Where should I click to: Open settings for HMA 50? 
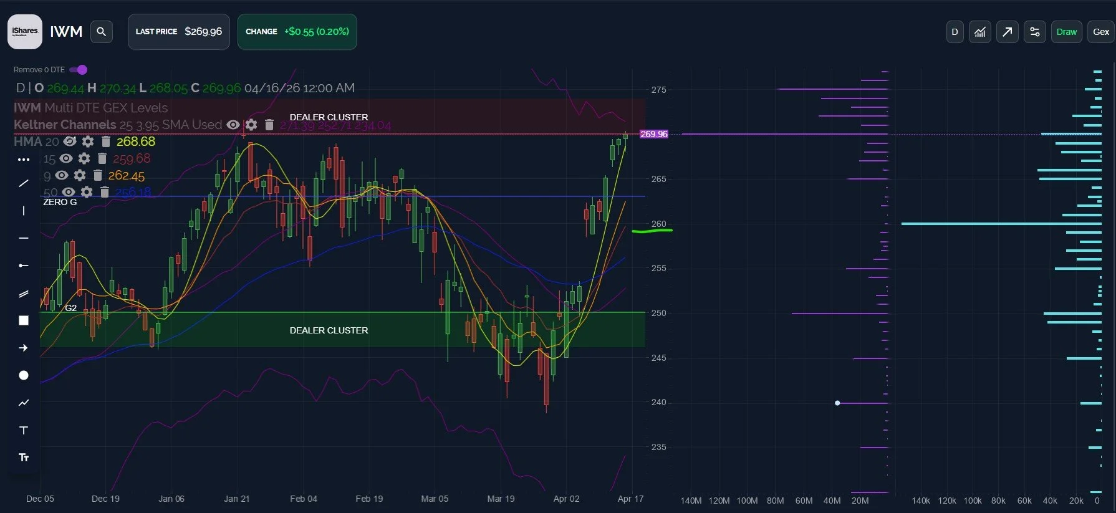pos(87,192)
